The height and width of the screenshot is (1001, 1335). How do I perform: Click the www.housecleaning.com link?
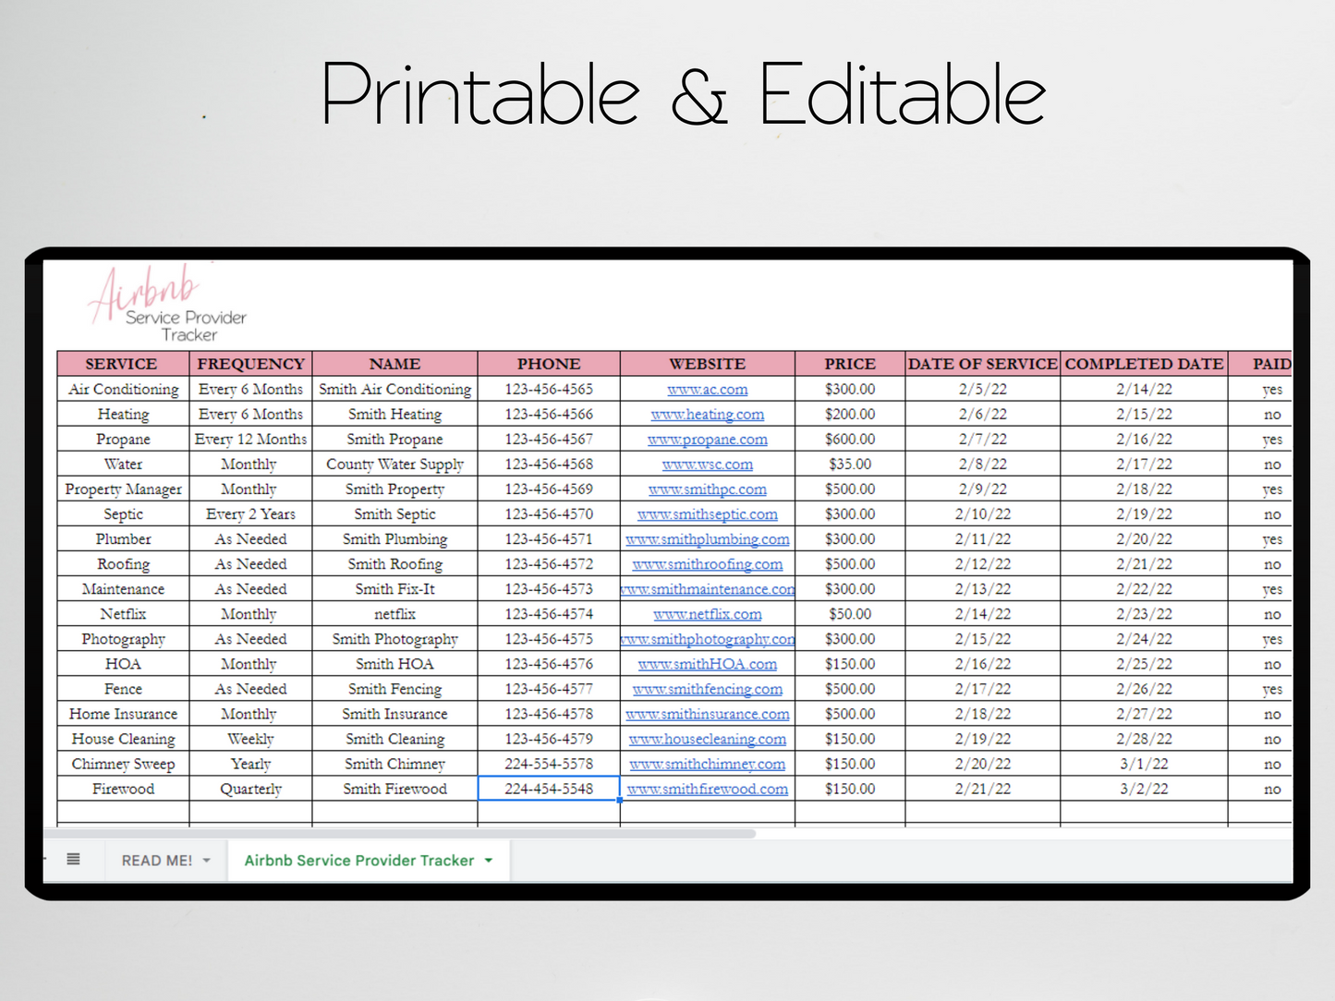pyautogui.click(x=708, y=740)
